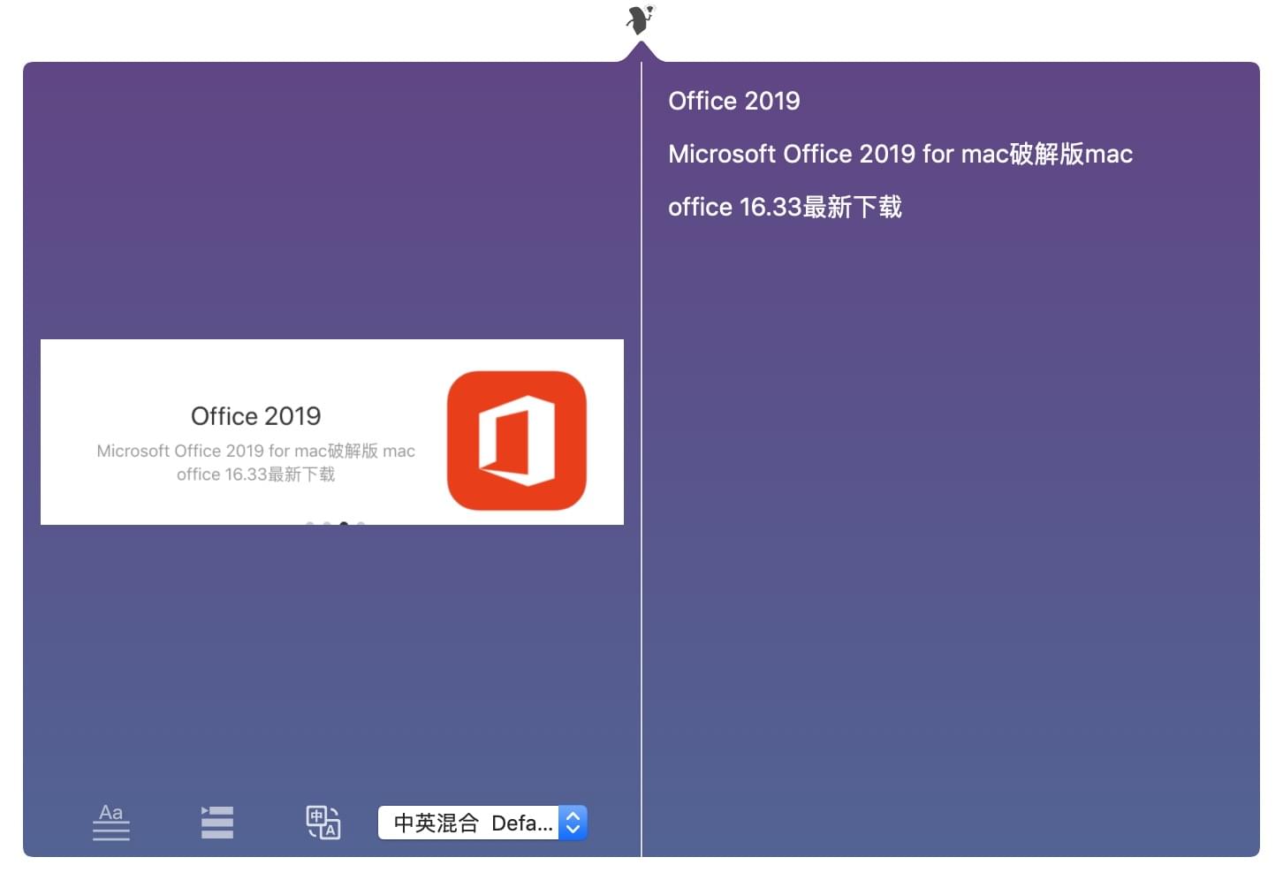Image resolution: width=1283 pixels, height=880 pixels.
Task: Select text 'Microsoft Office 2019 for mac破解版mac'
Action: (900, 154)
